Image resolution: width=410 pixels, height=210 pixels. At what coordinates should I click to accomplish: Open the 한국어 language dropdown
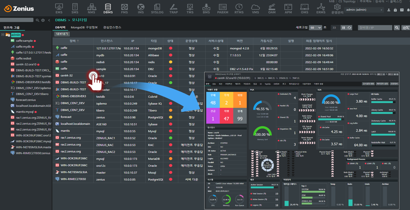382,1
